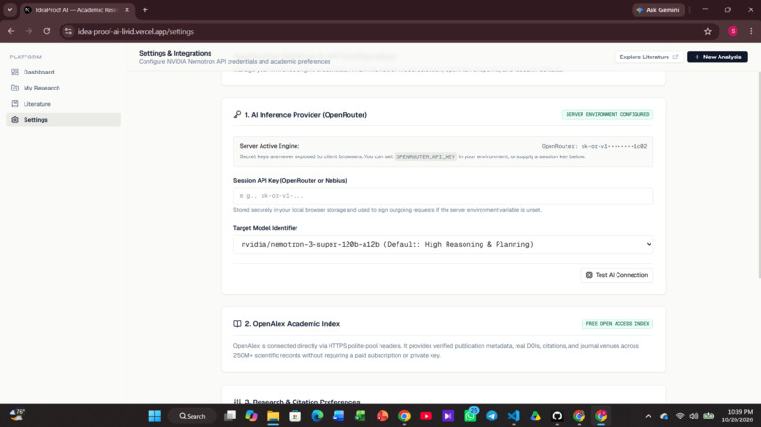Click the Dashboard grid icon
Screen dimensions: 761x427
15,72
